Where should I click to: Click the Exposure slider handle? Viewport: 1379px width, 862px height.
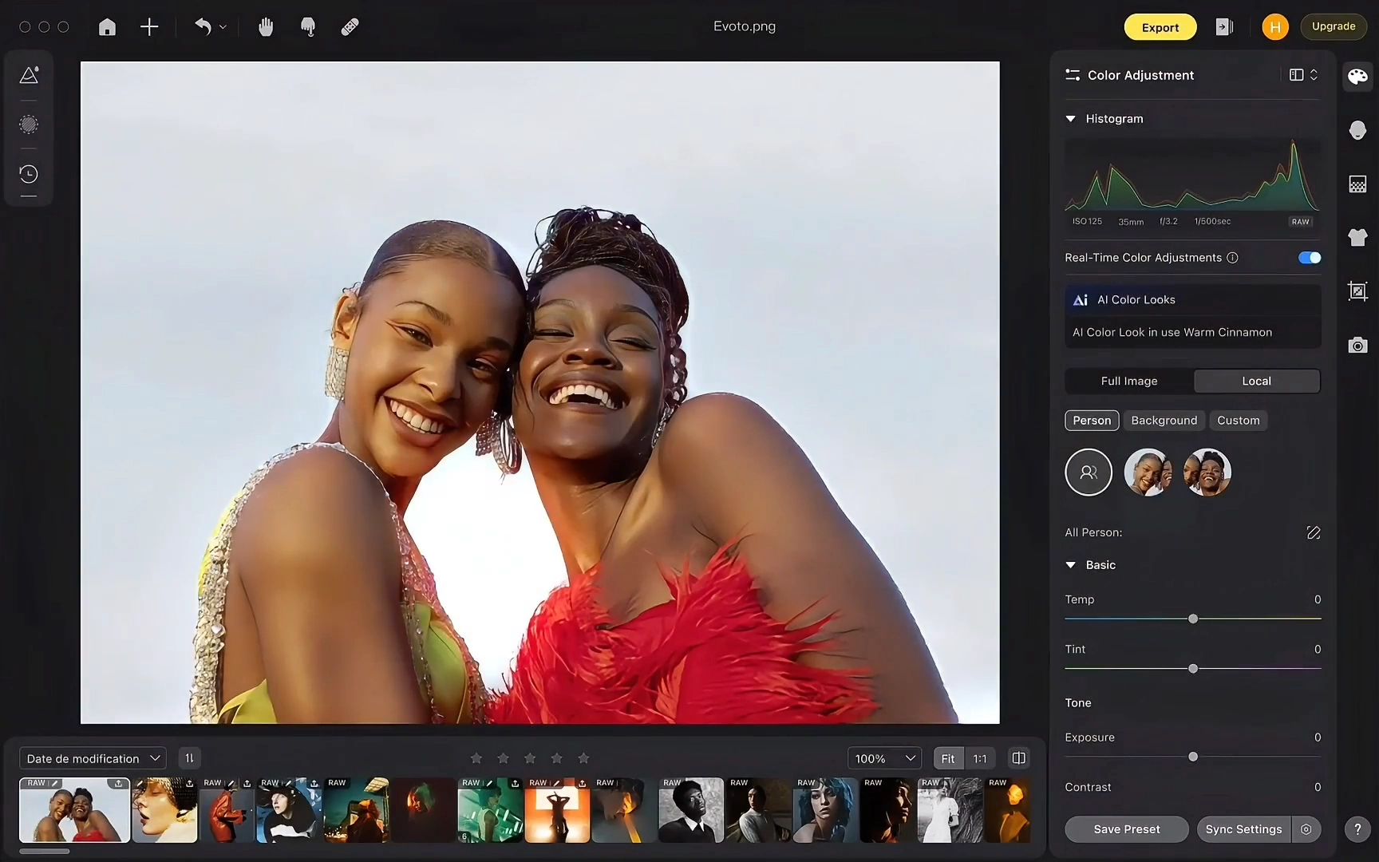point(1193,757)
